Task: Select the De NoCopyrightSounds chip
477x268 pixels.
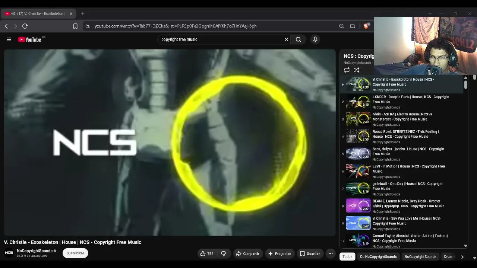Action: [x=378, y=256]
